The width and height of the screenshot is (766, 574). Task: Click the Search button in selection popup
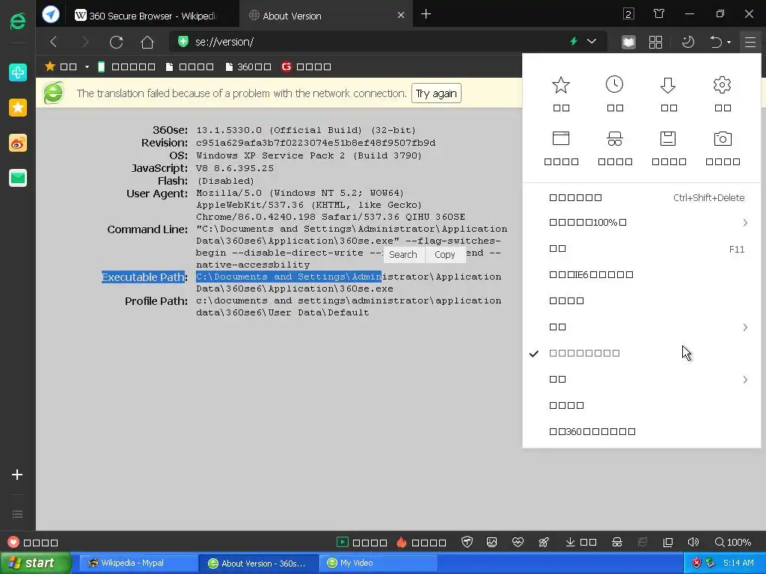[x=403, y=255]
